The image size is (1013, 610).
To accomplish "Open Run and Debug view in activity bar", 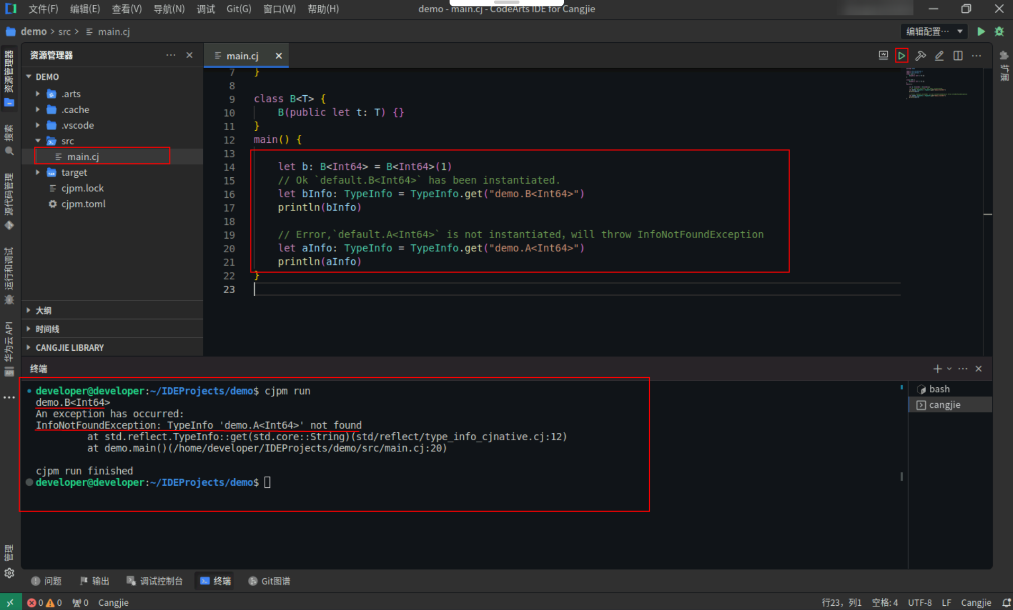I will click(9, 276).
